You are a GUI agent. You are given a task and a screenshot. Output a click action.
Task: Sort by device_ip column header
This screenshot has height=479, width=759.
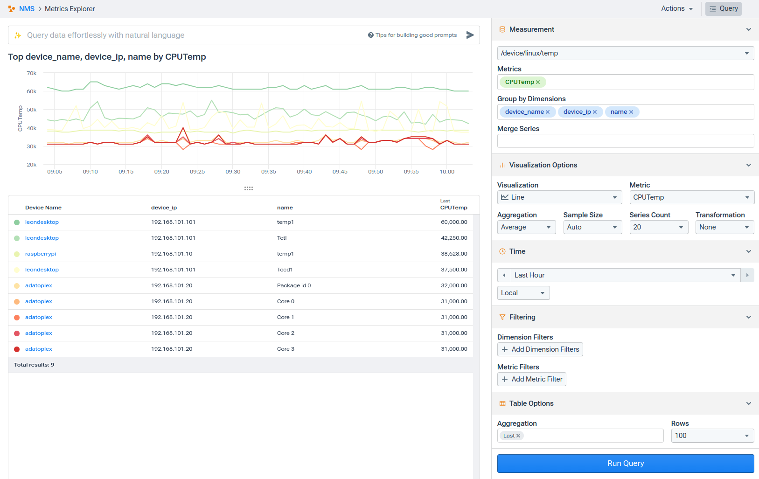point(164,208)
